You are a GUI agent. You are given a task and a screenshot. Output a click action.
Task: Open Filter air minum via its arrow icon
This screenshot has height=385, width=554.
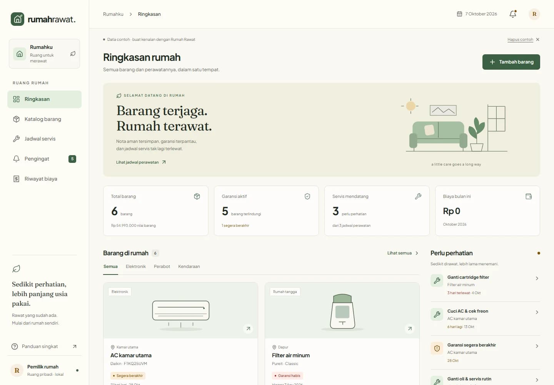pyautogui.click(x=410, y=328)
